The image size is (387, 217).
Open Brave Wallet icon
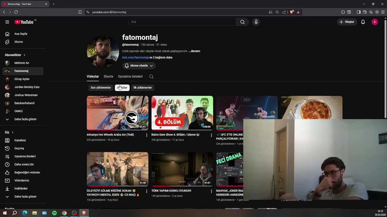[x=365, y=12]
